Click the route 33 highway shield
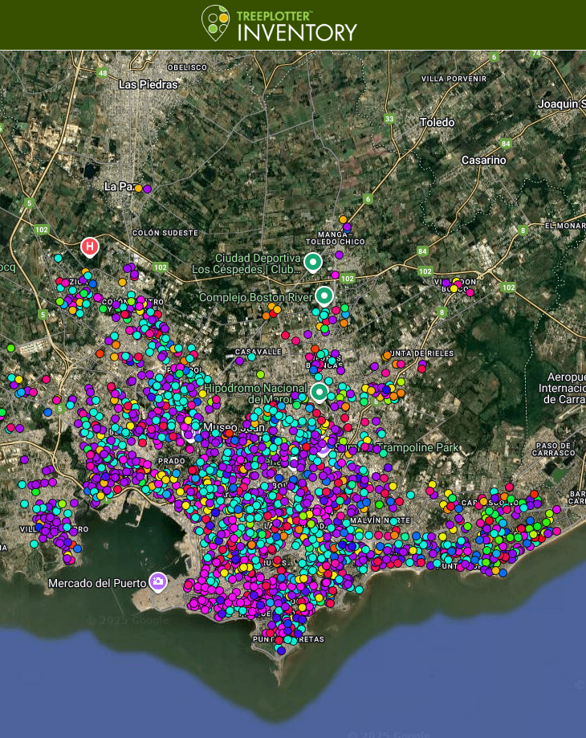The height and width of the screenshot is (738, 586). 389,119
